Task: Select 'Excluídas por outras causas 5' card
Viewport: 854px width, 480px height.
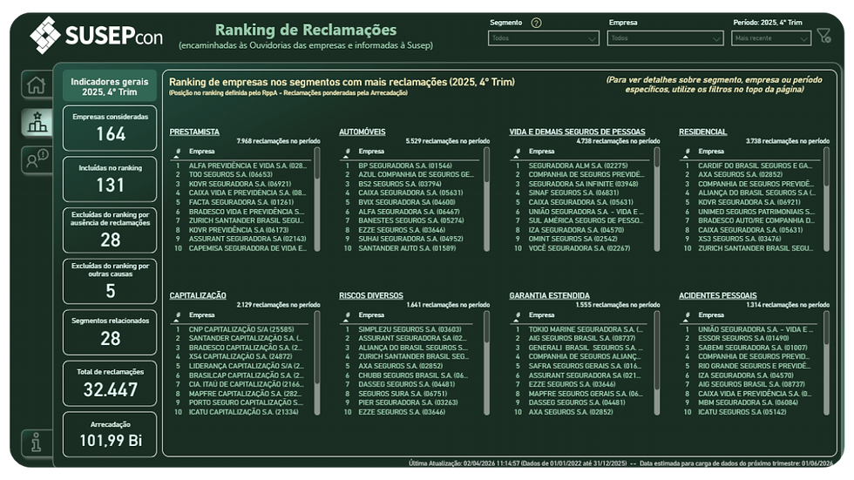Action: (x=110, y=281)
